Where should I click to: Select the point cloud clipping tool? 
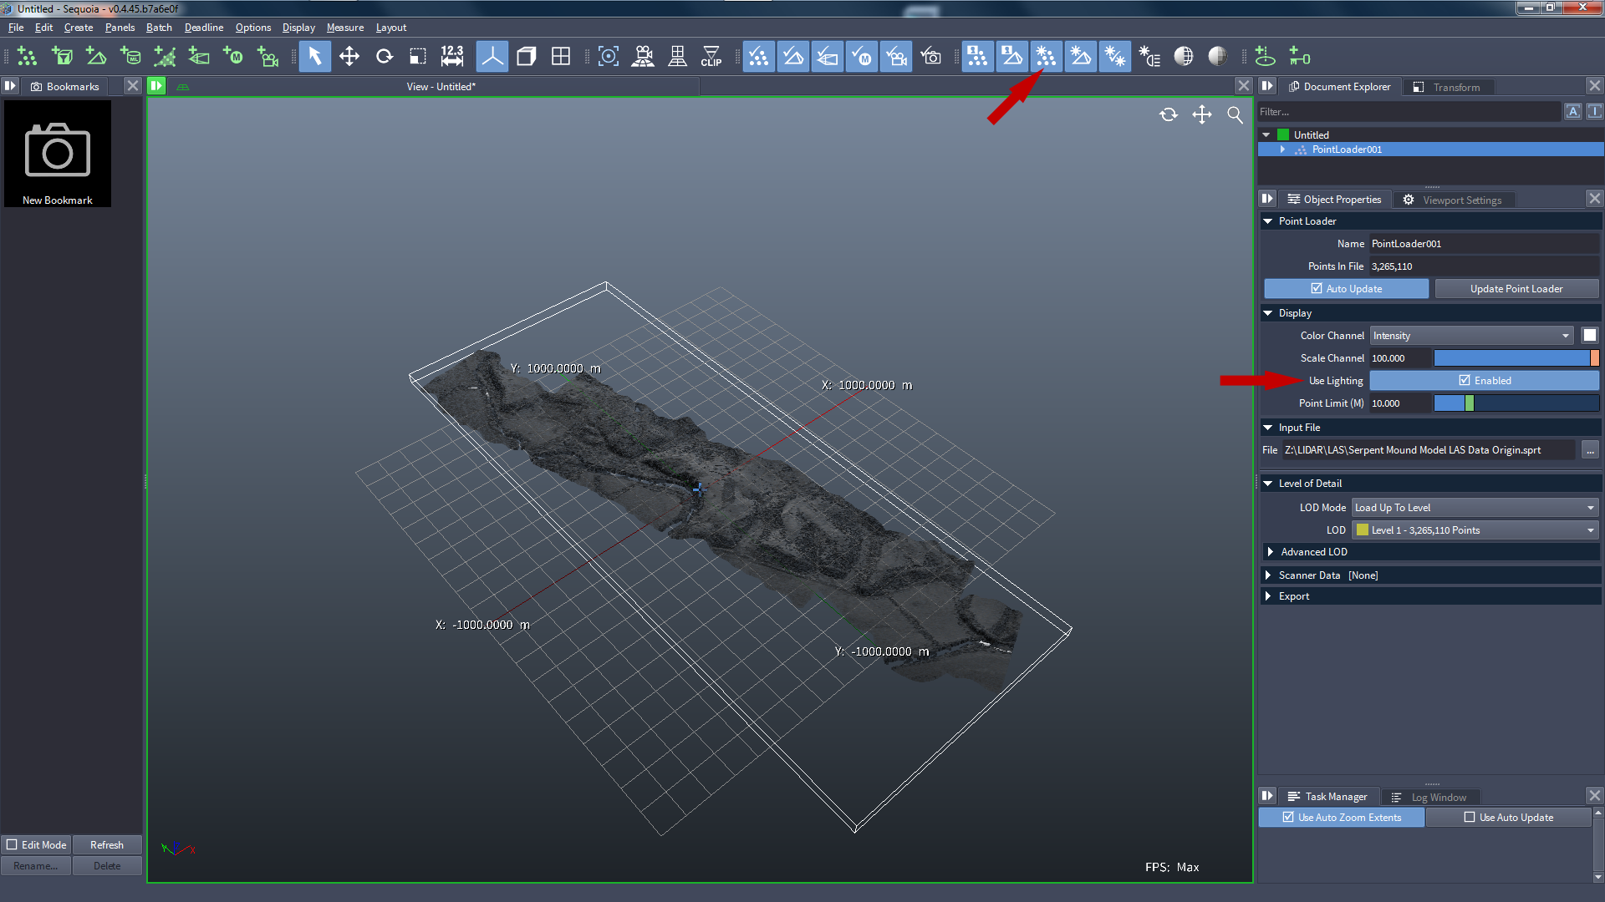(711, 58)
